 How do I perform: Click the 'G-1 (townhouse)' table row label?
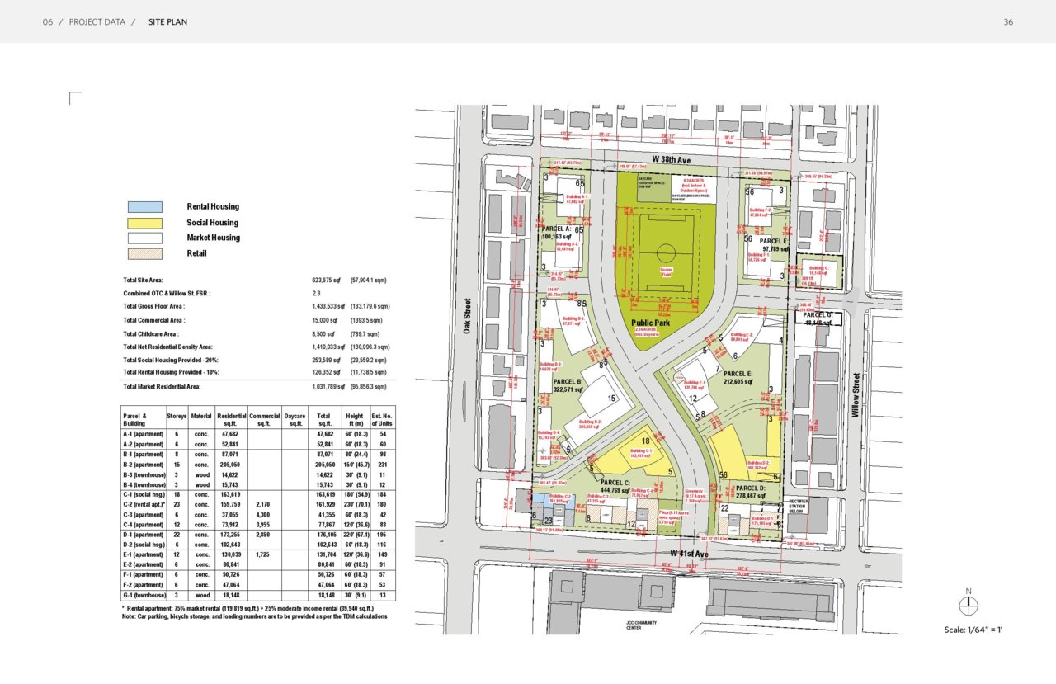[144, 595]
